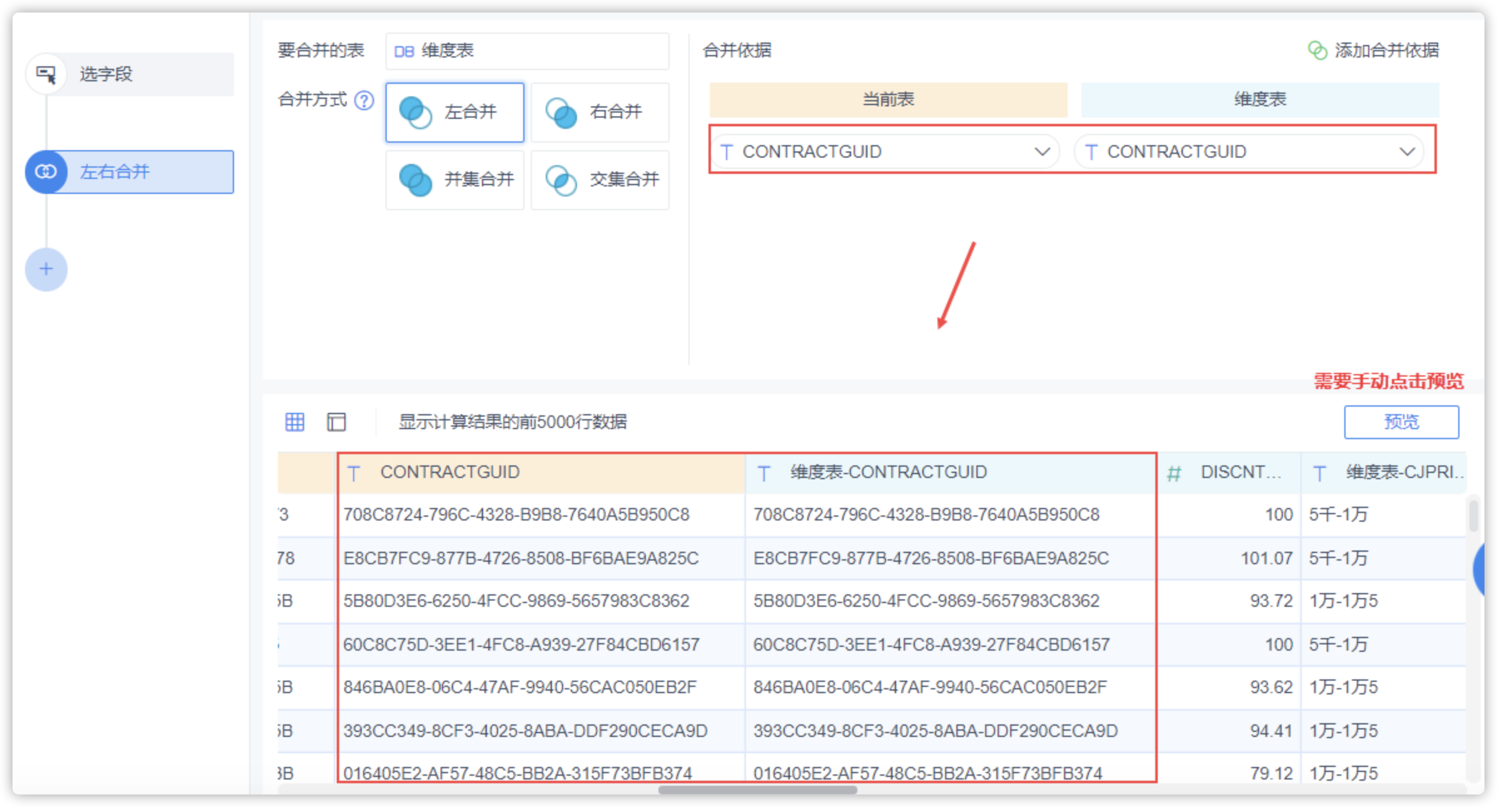
Task: Click the 合并方式 help question mark
Action: (x=364, y=100)
